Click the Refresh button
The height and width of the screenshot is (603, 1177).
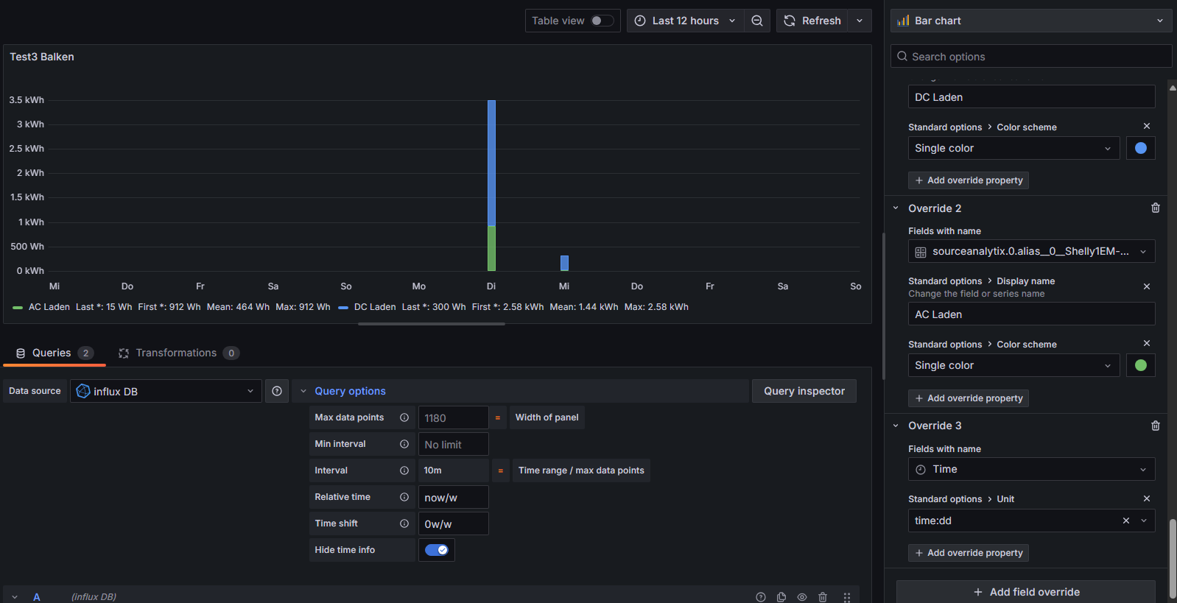coord(812,21)
